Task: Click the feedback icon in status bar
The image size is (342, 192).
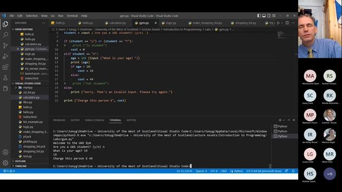Action: point(286,171)
